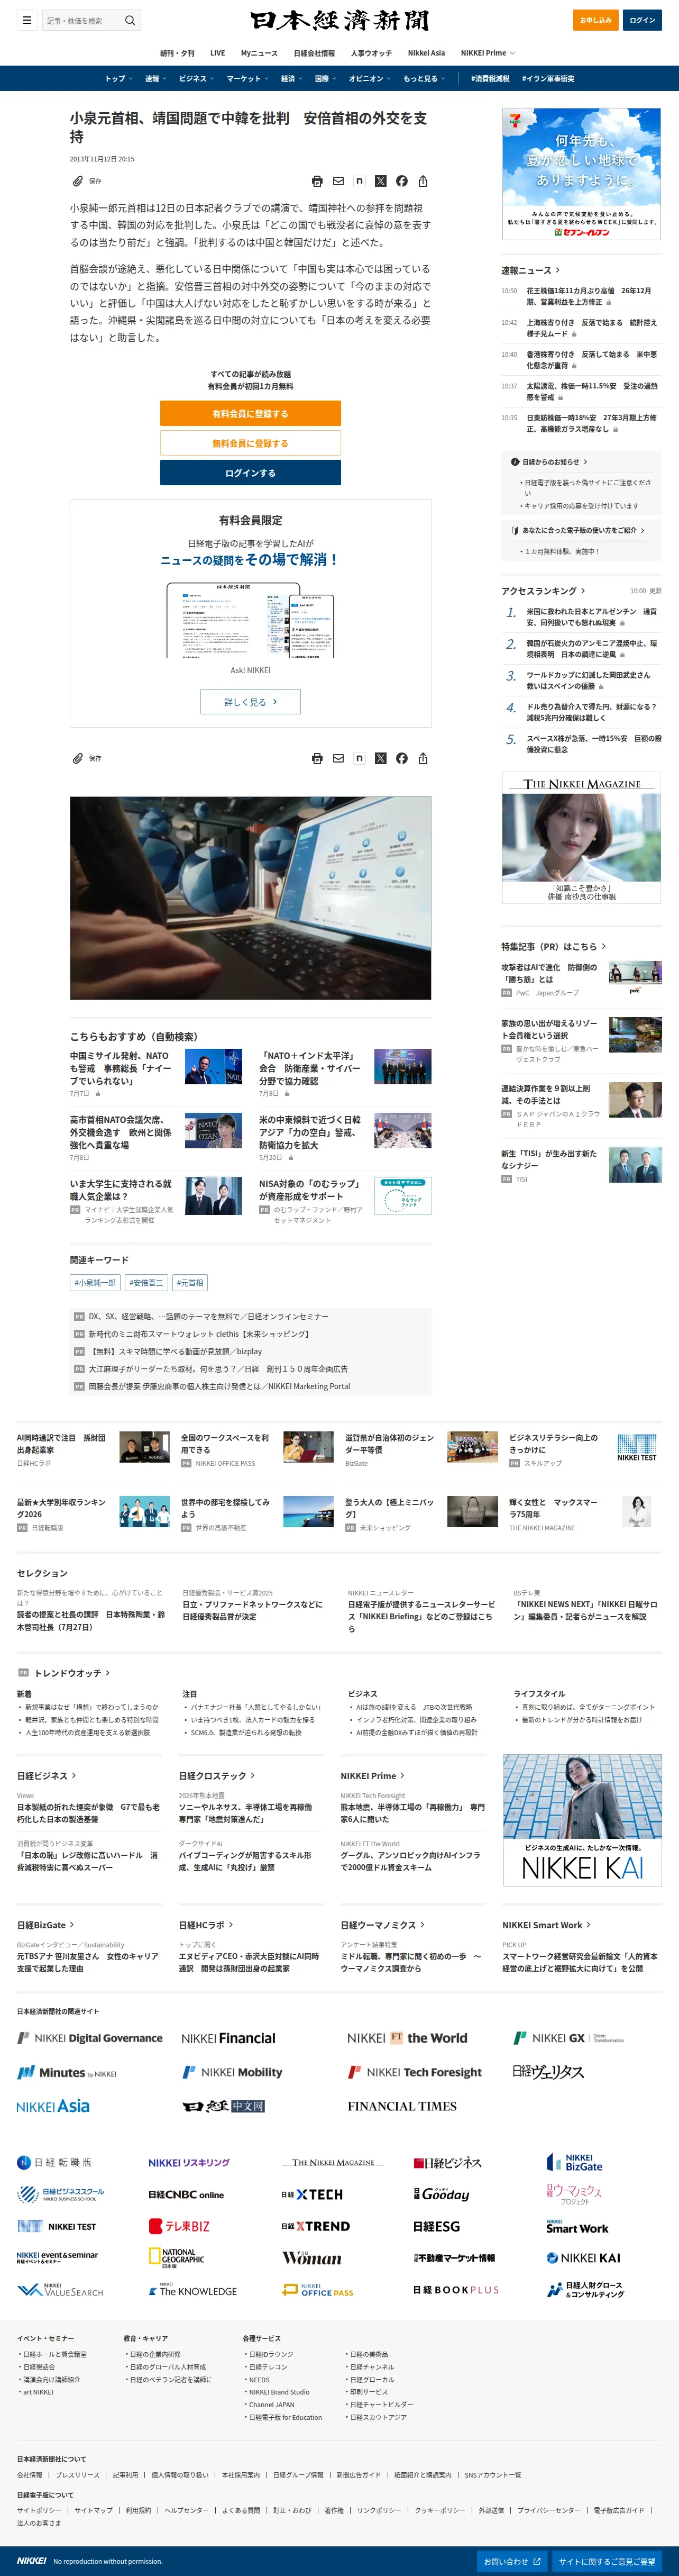The image size is (679, 2576).
Task: Open the hamburger menu icon in the header
Action: tap(27, 20)
